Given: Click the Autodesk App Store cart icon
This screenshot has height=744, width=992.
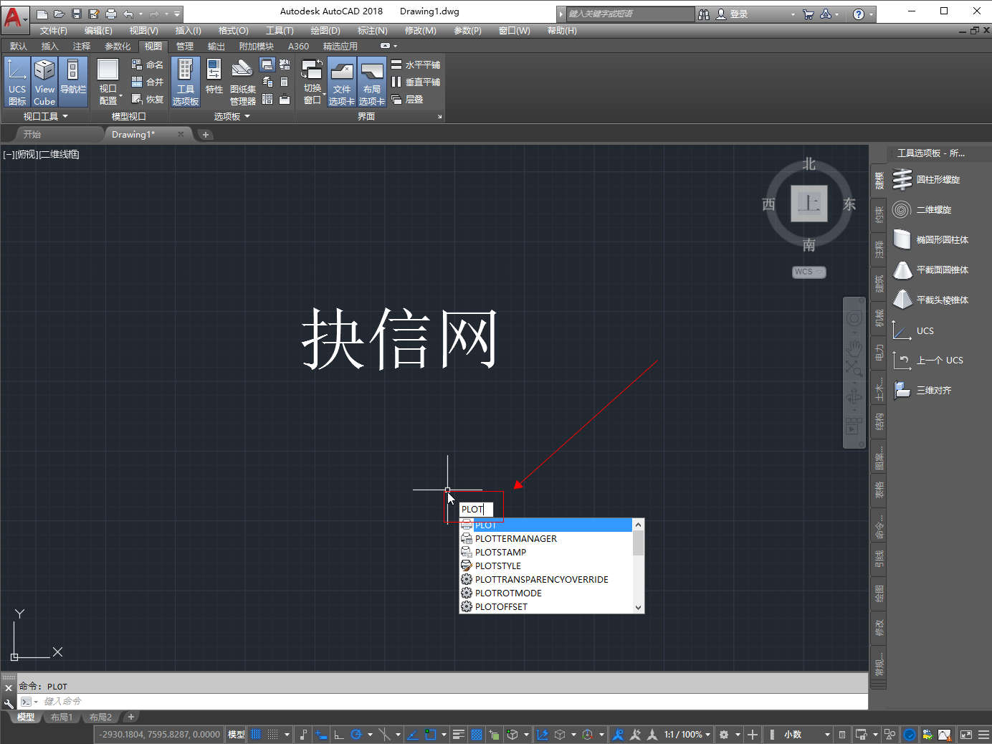Looking at the screenshot, I should pyautogui.click(x=809, y=14).
